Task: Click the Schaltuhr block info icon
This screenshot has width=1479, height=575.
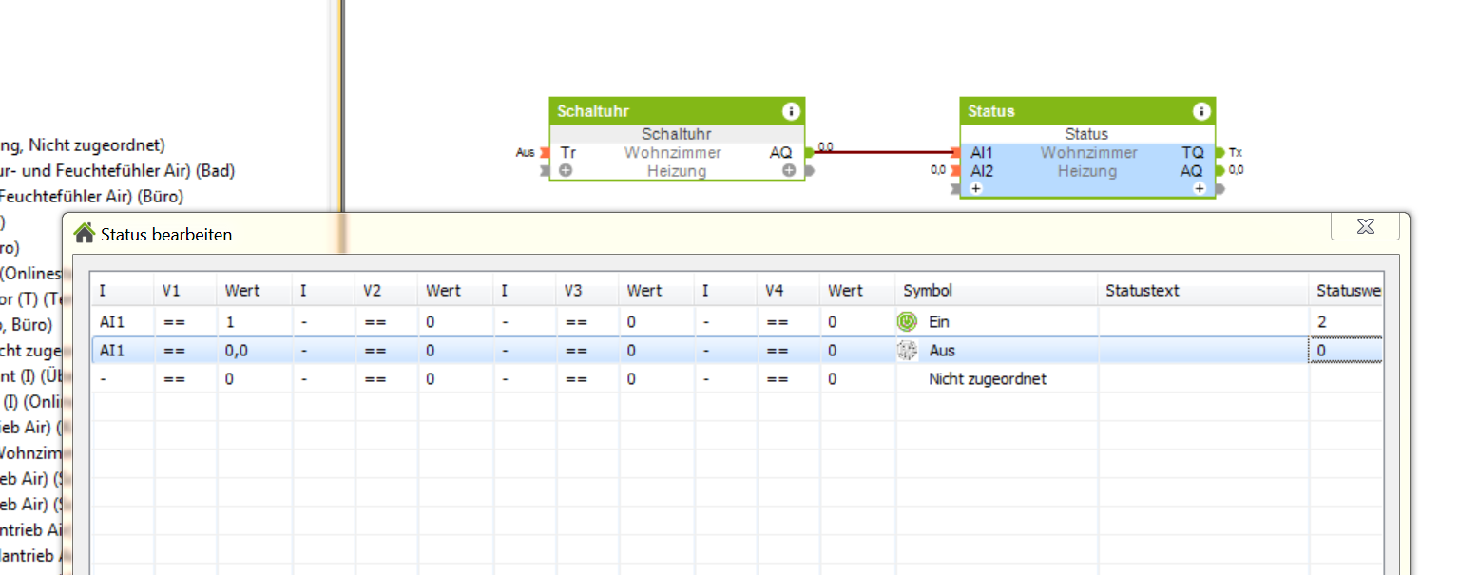Action: (x=791, y=111)
